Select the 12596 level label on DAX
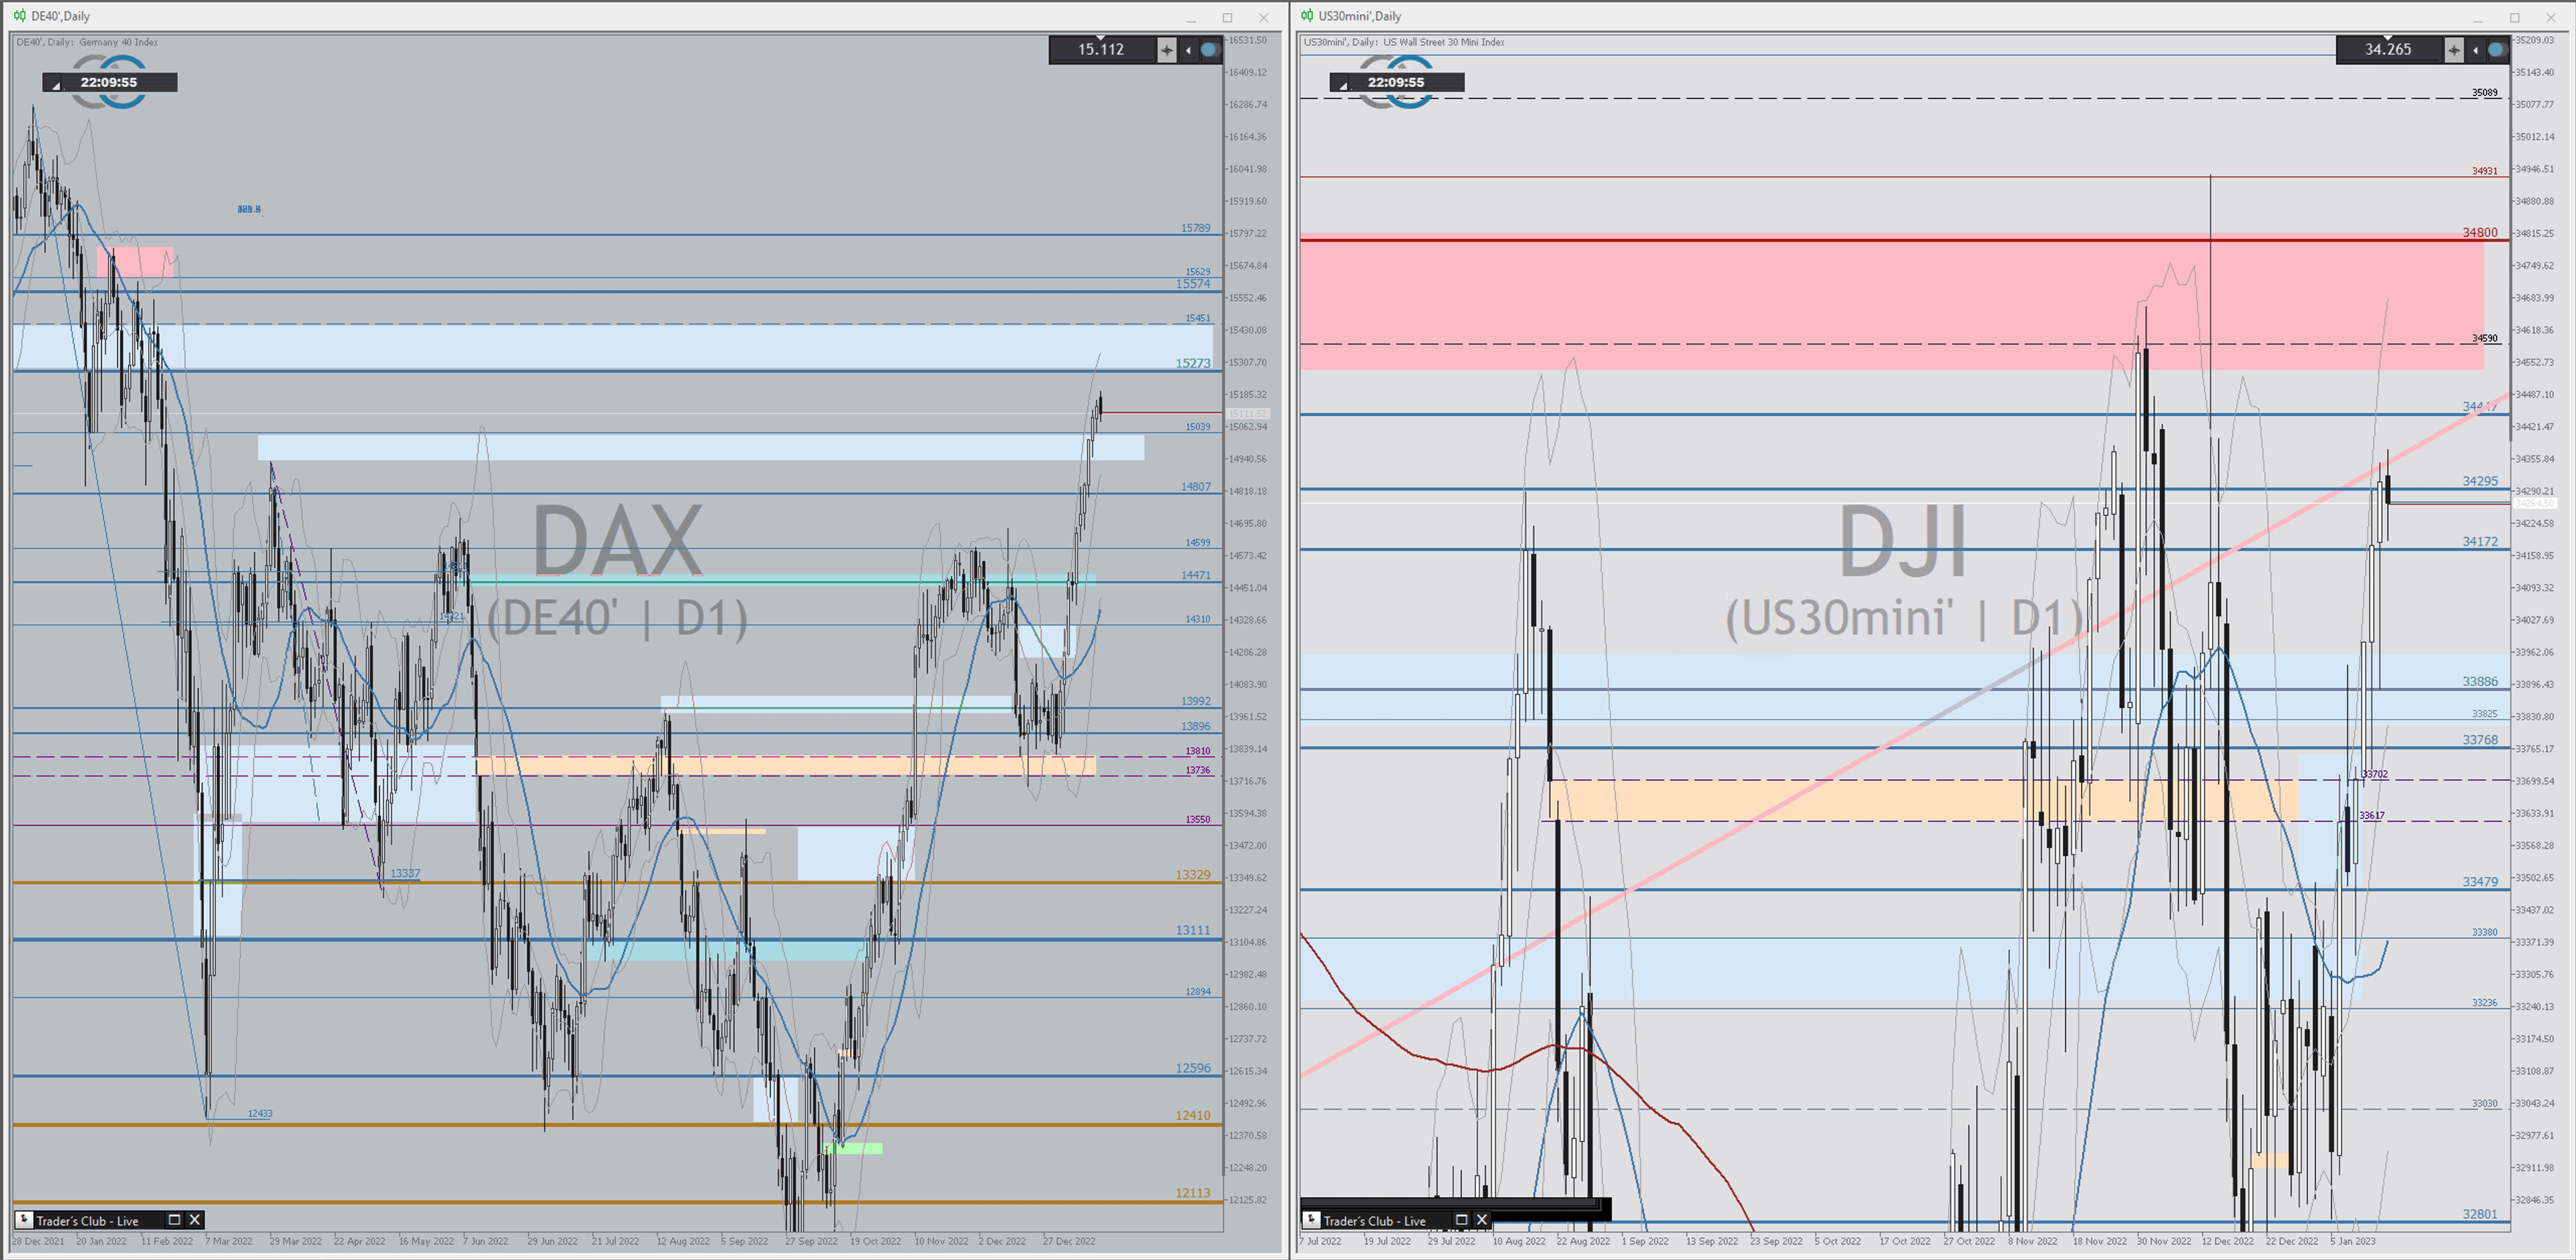The height and width of the screenshot is (1260, 2576). [x=1192, y=1068]
